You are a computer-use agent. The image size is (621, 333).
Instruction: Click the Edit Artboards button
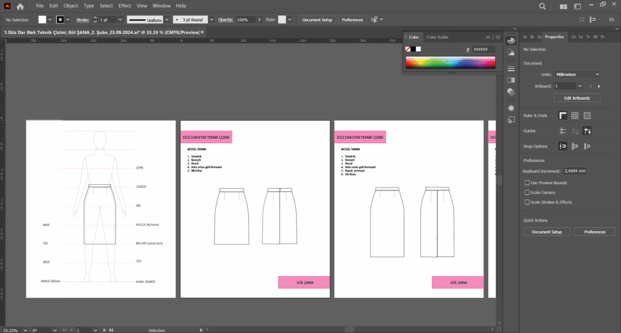coord(577,98)
